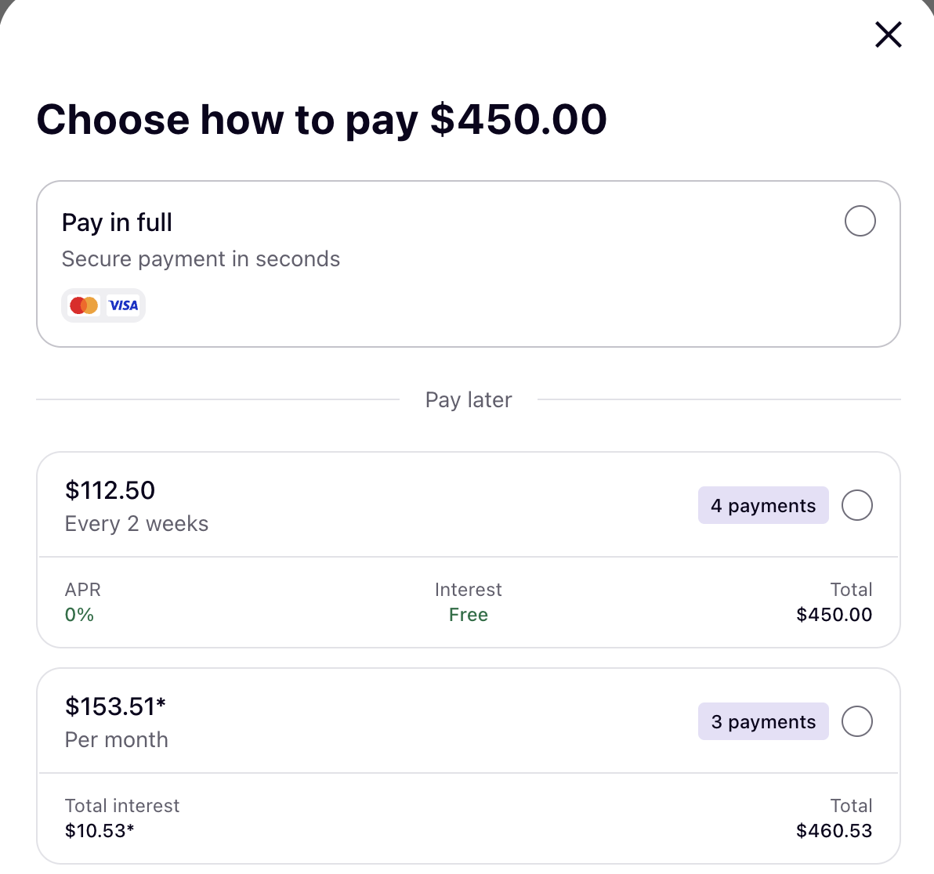Click "Secure payment in seconds" subtitle
Viewport: 934px width, 874px height.
coord(201,259)
